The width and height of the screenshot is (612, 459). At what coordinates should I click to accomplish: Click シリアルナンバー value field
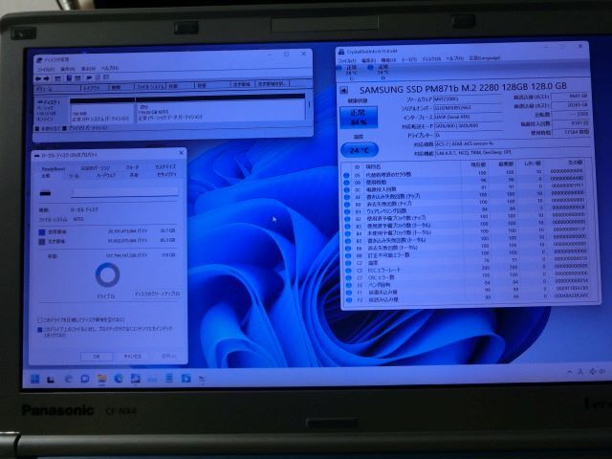click(468, 108)
